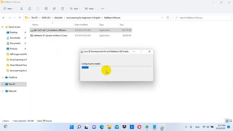The height and width of the screenshot is (131, 233).
Task: Refresh the current folder
Action: (167, 18)
